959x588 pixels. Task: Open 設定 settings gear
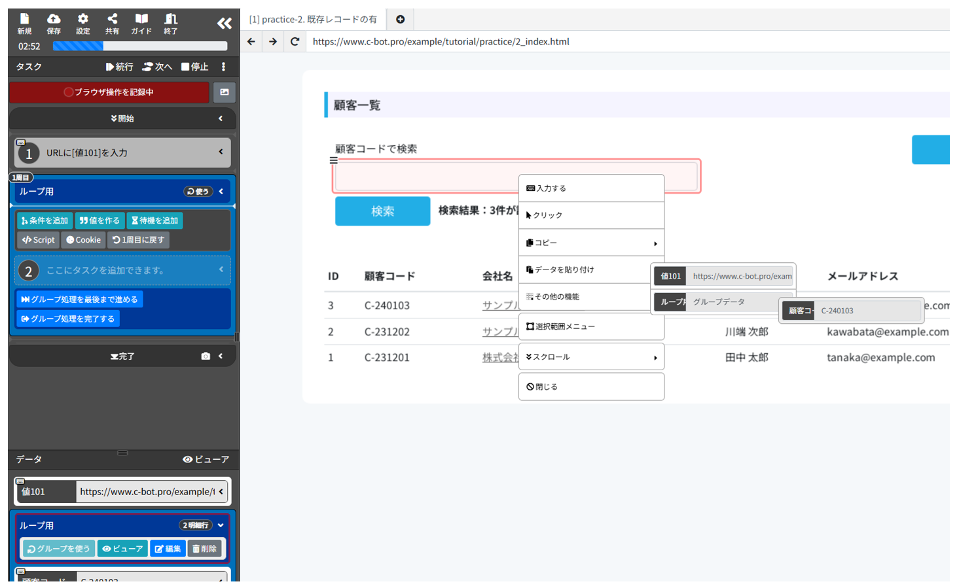point(82,23)
